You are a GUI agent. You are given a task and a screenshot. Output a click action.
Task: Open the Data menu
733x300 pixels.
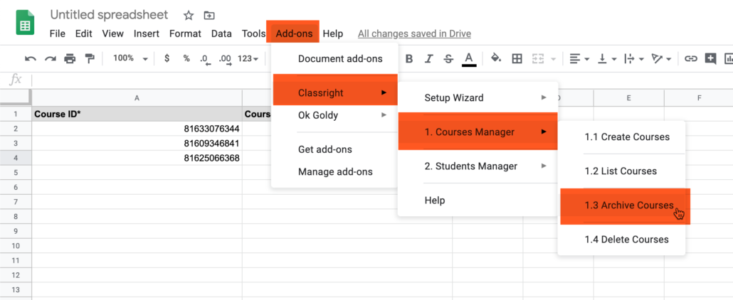tap(221, 33)
